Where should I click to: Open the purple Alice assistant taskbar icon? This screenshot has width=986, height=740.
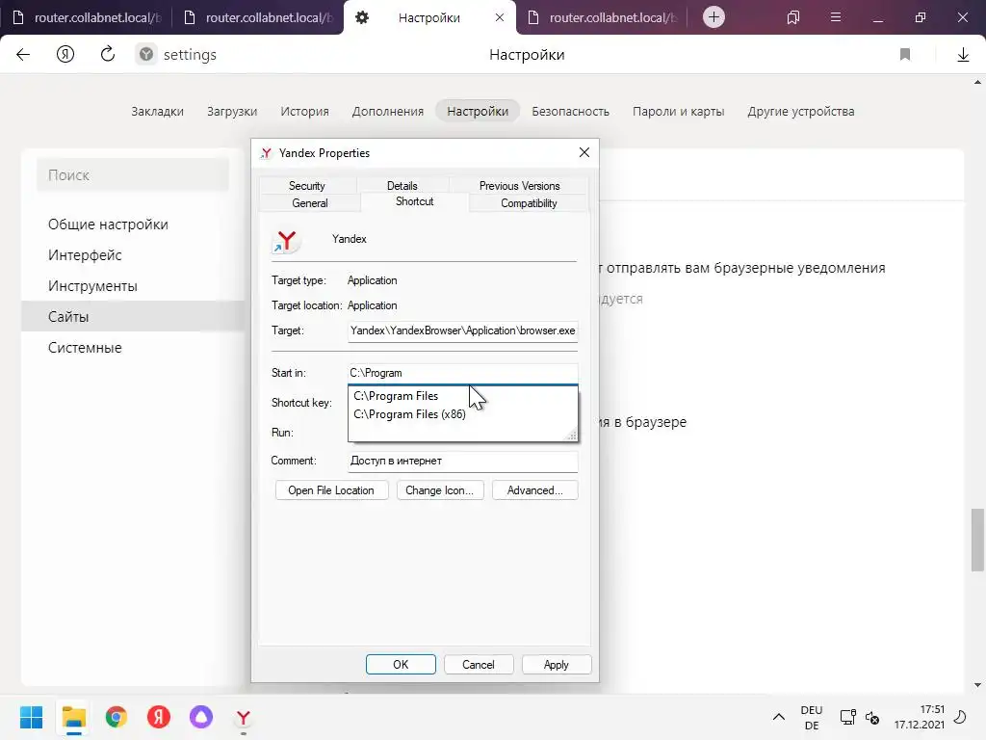pyautogui.click(x=201, y=717)
